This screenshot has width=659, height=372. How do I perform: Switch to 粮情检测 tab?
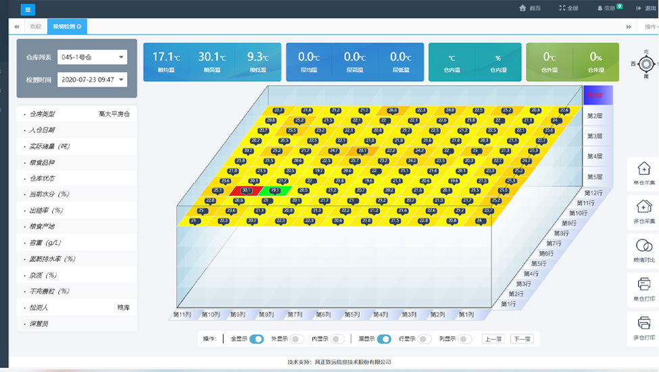67,26
